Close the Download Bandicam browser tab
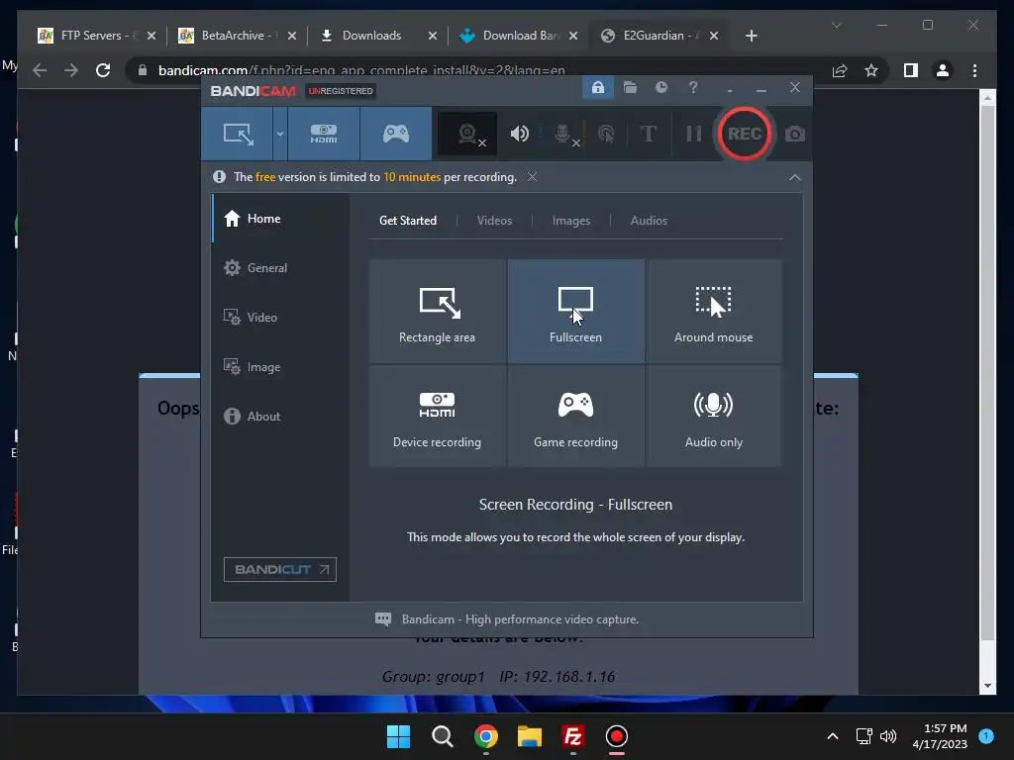This screenshot has width=1014, height=760. (x=573, y=36)
